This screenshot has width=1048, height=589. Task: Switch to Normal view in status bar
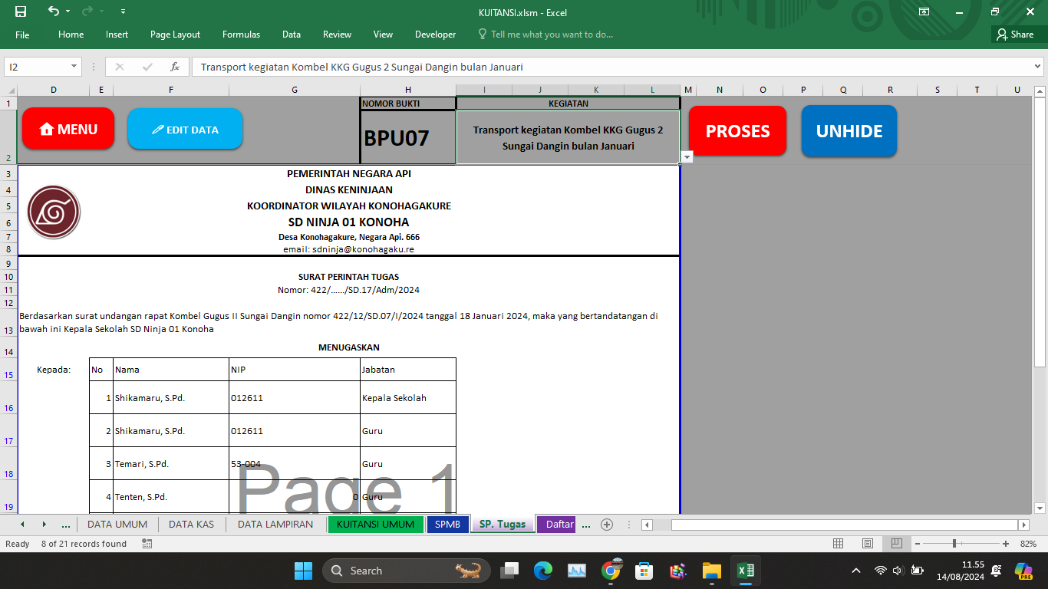coord(839,544)
